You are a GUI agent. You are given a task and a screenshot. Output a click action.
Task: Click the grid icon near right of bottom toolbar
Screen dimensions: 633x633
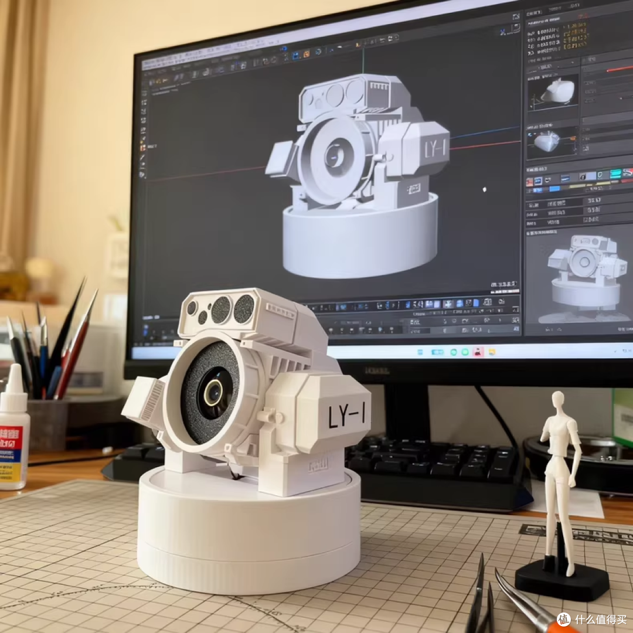point(488,302)
